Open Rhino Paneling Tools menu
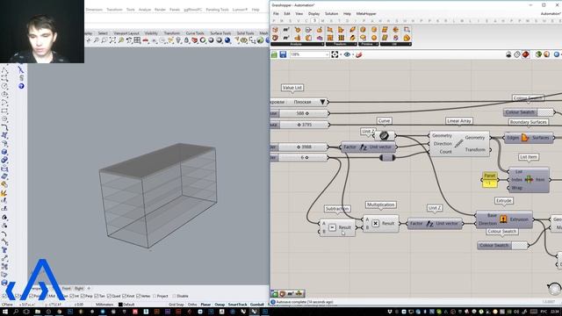This screenshot has width=562, height=316. coord(217,10)
